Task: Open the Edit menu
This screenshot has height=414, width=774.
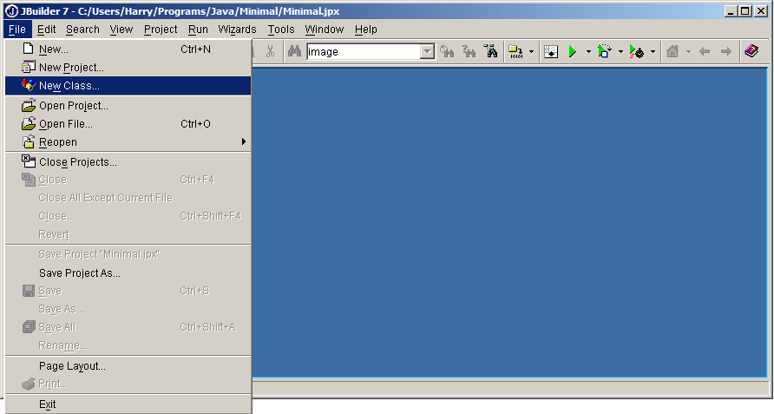Action: coord(46,30)
